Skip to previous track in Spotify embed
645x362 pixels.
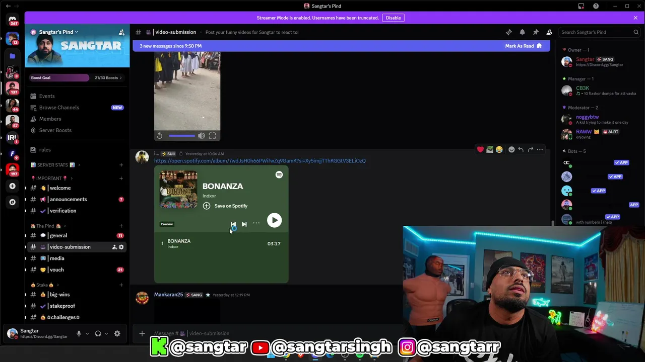tap(233, 224)
